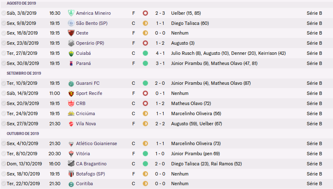Click the América Mineiro club crest
The height and width of the screenshot is (189, 333).
click(x=71, y=13)
